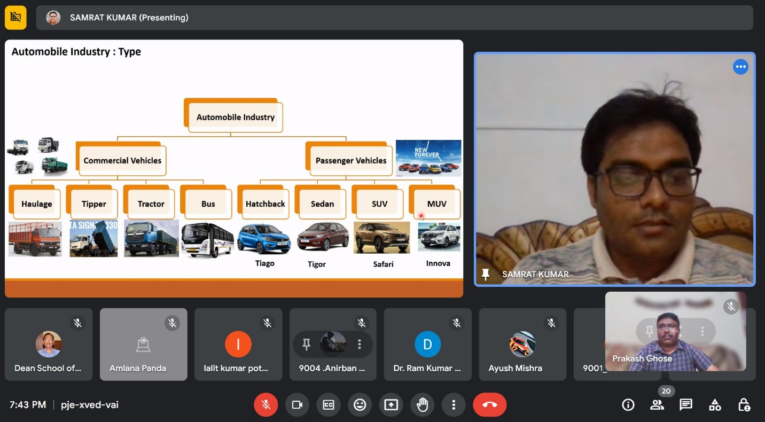Raise your hand in the meeting
Image resolution: width=765 pixels, height=422 pixels.
(423, 405)
